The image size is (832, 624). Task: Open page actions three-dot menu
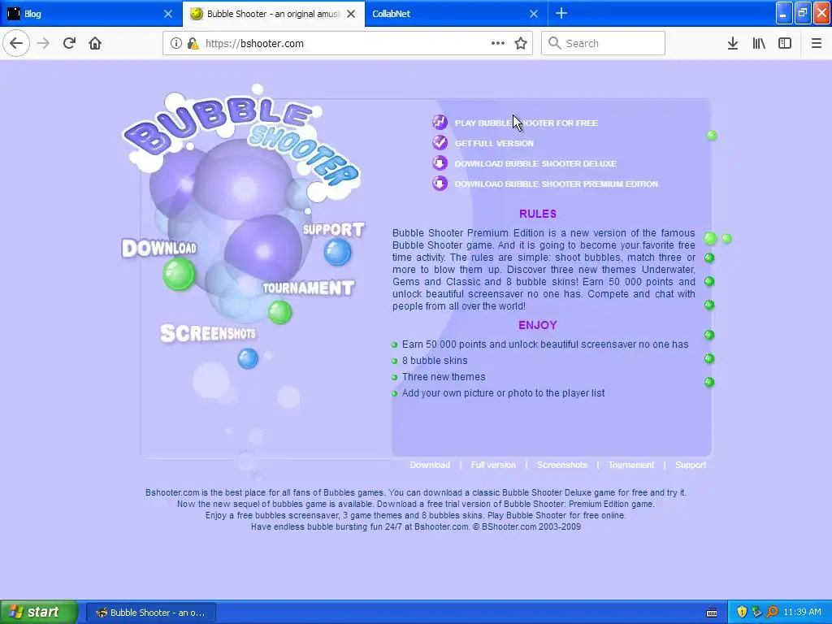tap(498, 44)
